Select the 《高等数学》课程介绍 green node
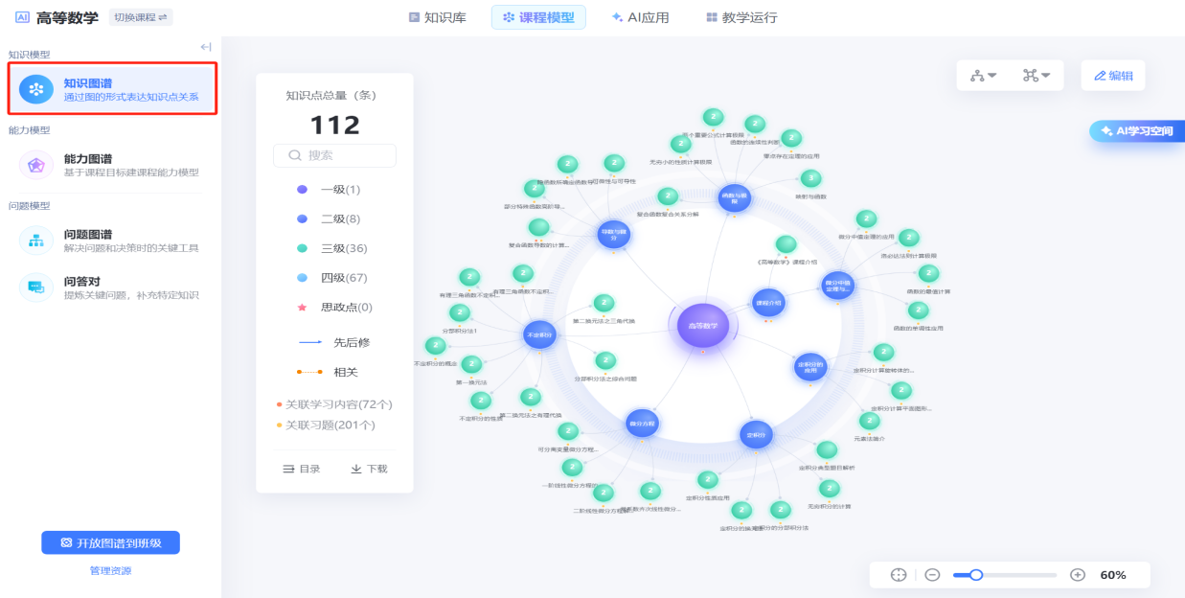 tap(786, 244)
